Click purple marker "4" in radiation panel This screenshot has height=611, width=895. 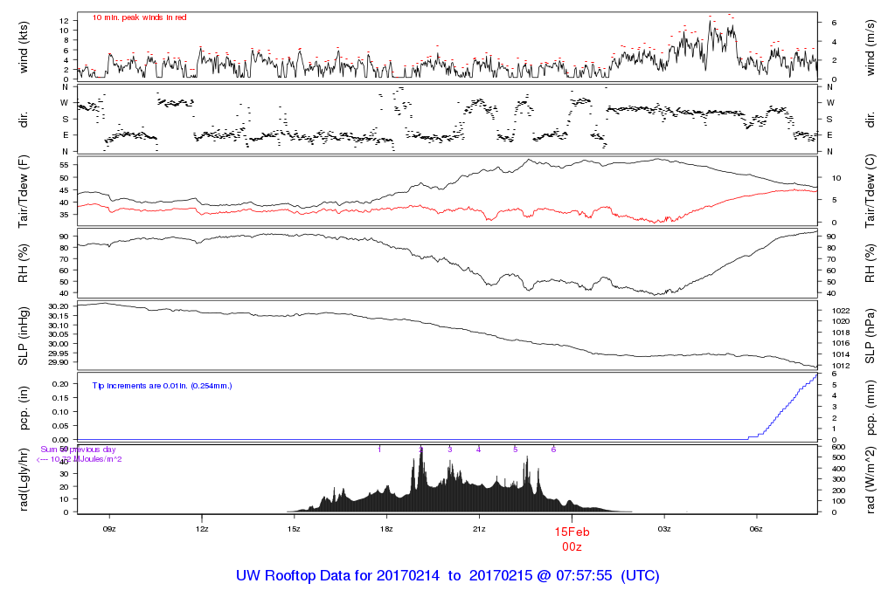[x=478, y=450]
